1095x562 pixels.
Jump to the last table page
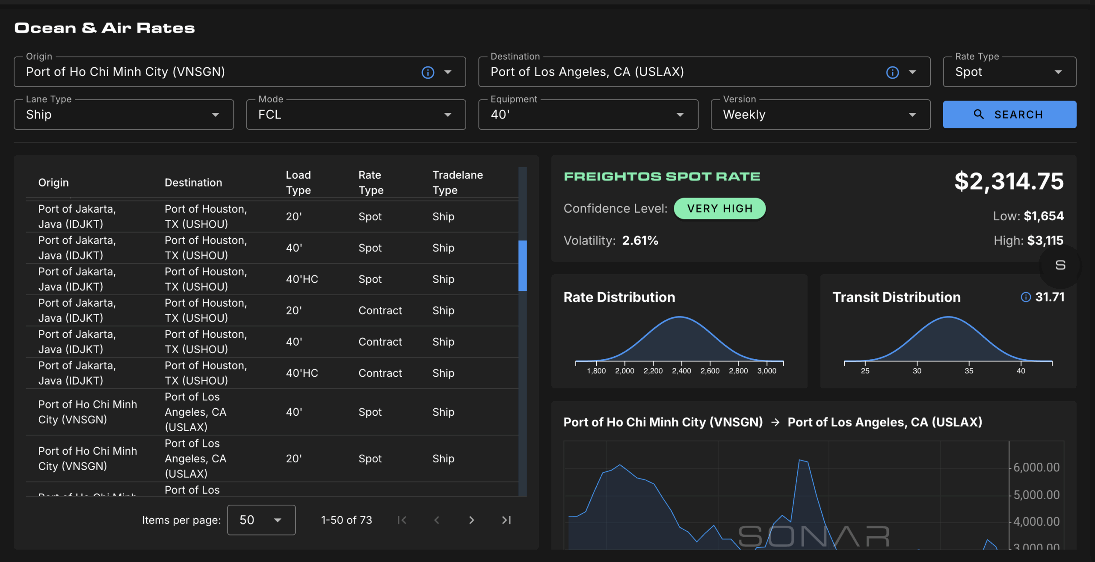point(506,520)
